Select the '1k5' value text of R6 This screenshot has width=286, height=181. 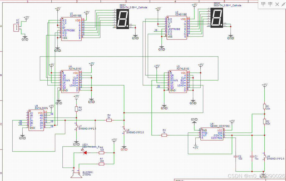102,150
